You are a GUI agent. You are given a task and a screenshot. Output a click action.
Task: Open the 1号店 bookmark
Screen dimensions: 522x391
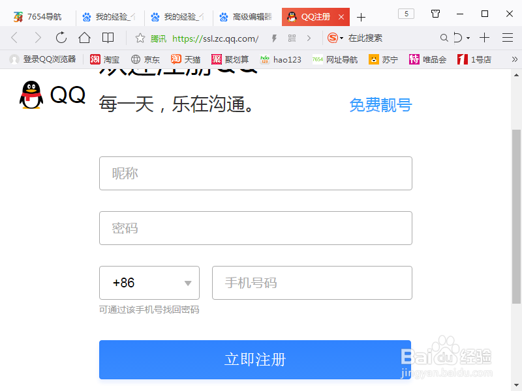(474, 59)
